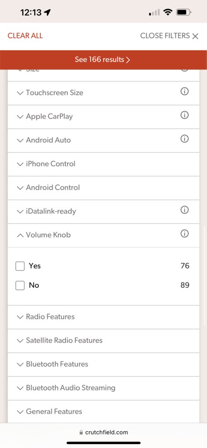
Task: Tap the crutchfield.com address bar
Action: pyautogui.click(x=103, y=433)
